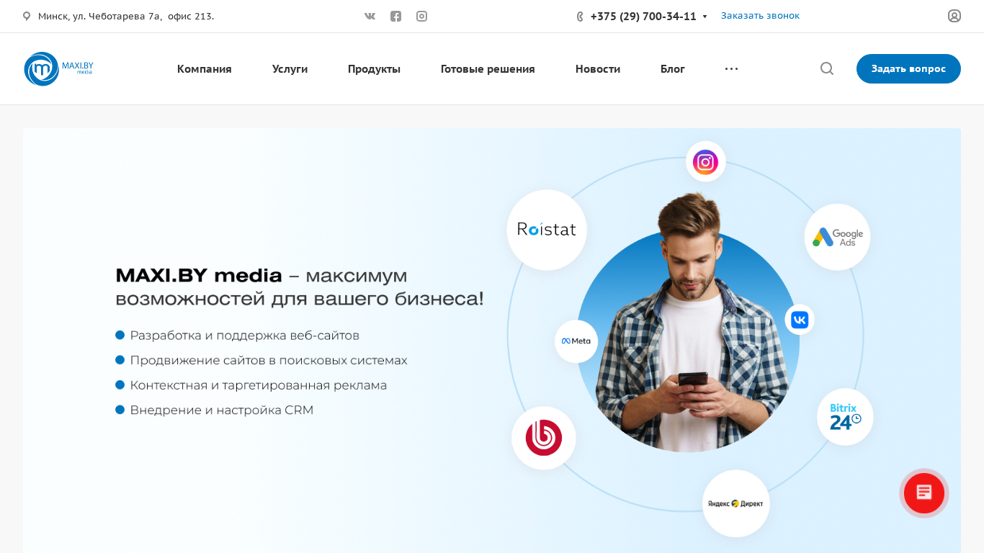The height and width of the screenshot is (553, 984).
Task: Open the site search magnifier
Action: tap(827, 68)
